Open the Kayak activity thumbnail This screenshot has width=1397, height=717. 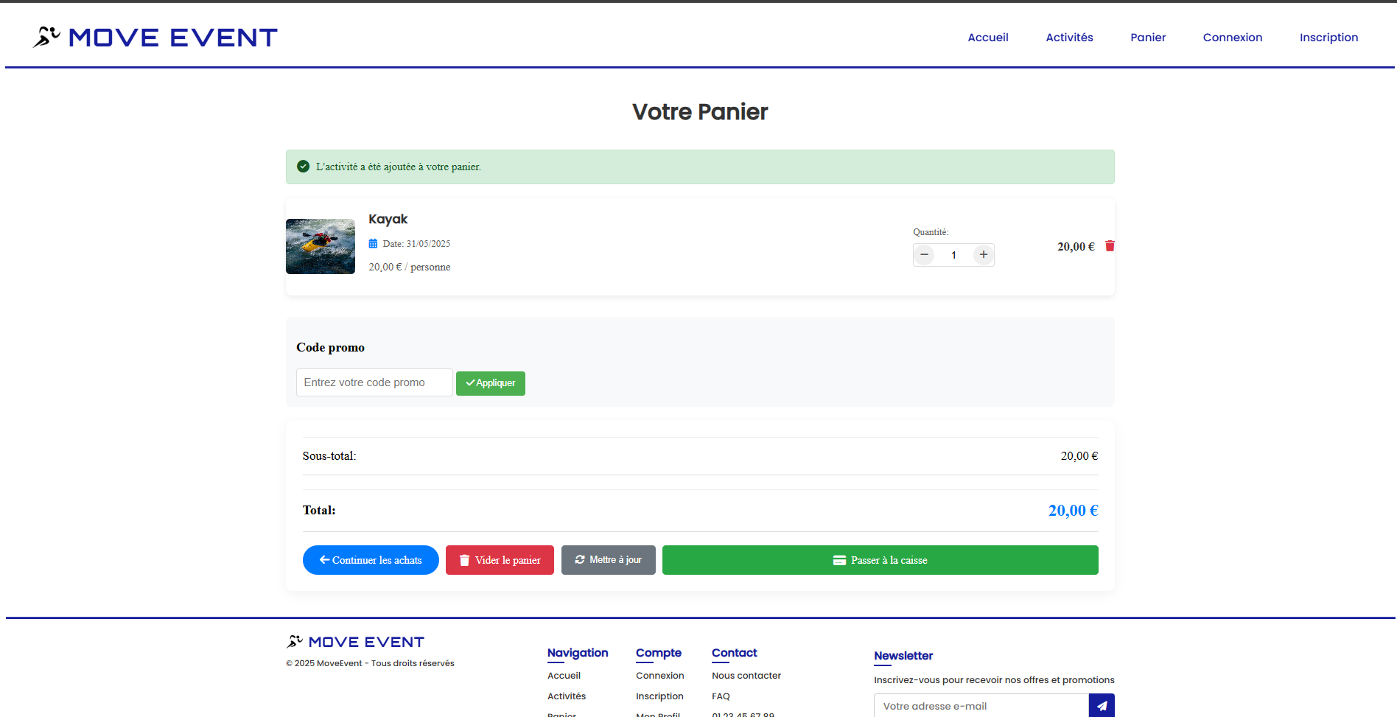(x=321, y=246)
